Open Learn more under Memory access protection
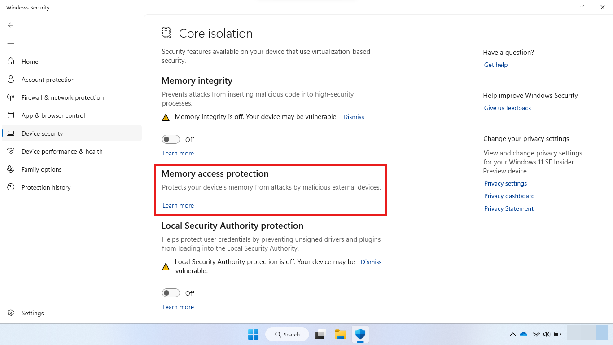The height and width of the screenshot is (345, 613). pyautogui.click(x=178, y=205)
